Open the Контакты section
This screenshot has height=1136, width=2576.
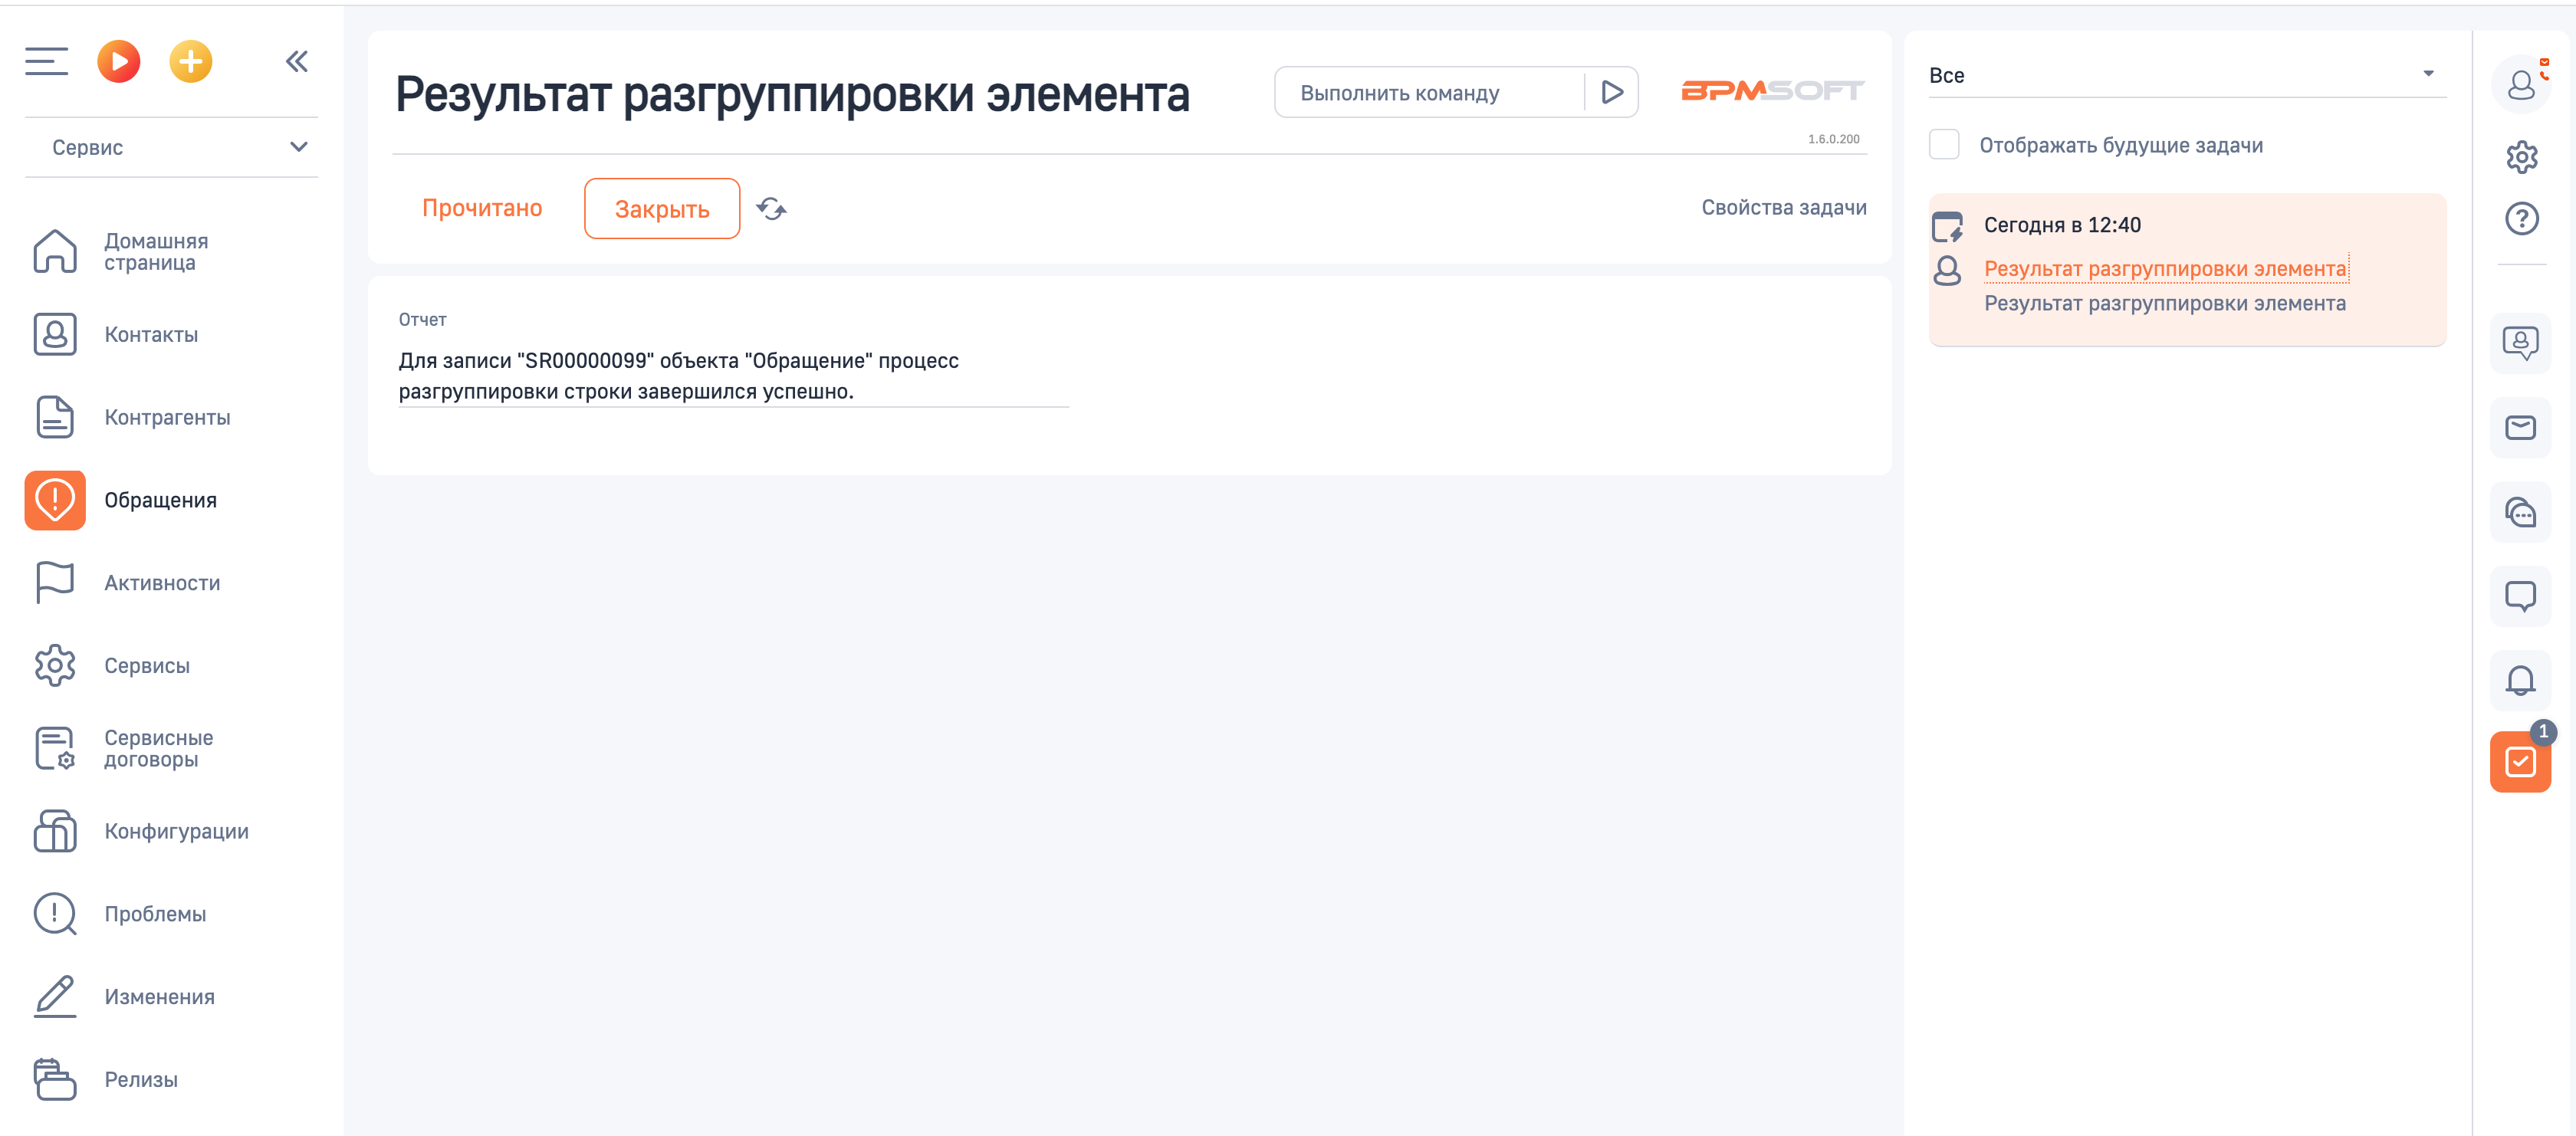click(151, 334)
